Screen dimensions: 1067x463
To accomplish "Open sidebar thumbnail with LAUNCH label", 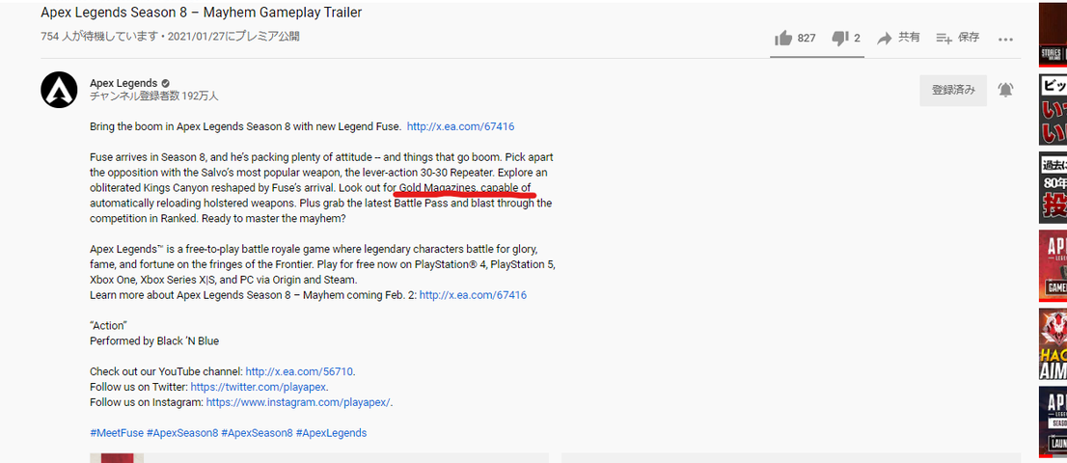I will click(x=1053, y=422).
